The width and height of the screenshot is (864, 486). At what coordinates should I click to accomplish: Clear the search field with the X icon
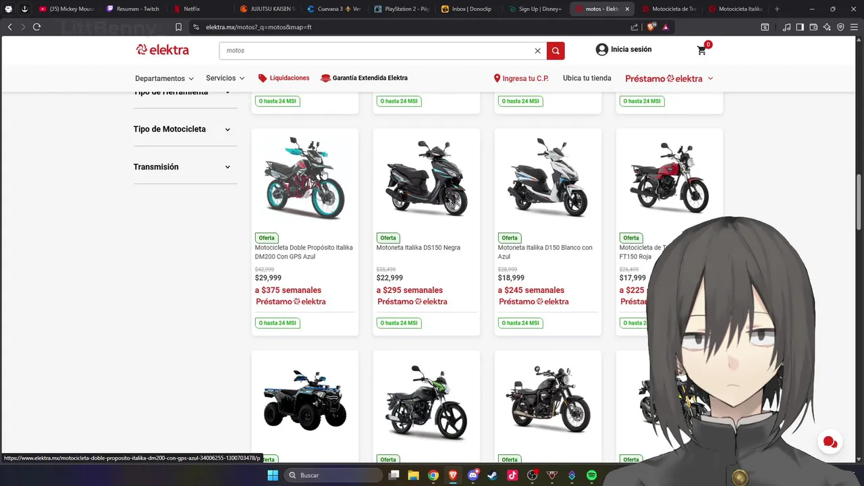click(538, 51)
